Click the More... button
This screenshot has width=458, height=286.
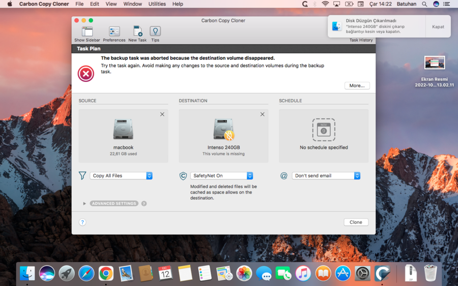point(357,86)
